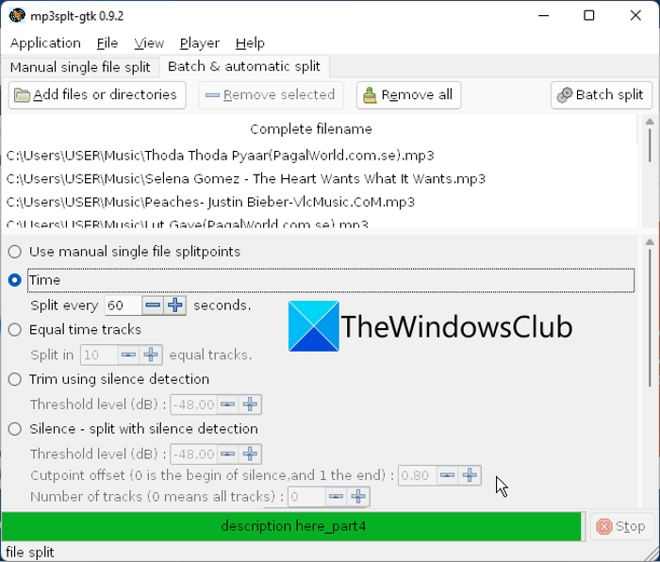Click Add files or directories button

click(x=97, y=95)
